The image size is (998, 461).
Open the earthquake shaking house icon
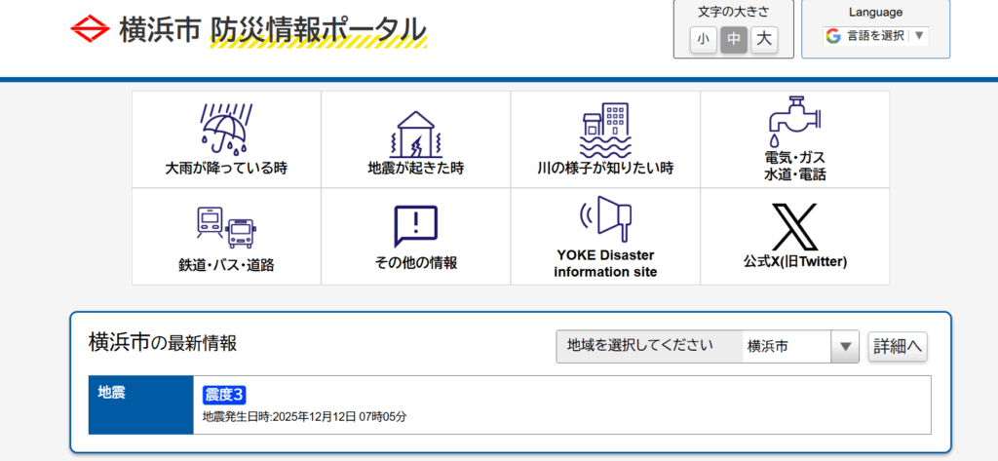point(416,132)
